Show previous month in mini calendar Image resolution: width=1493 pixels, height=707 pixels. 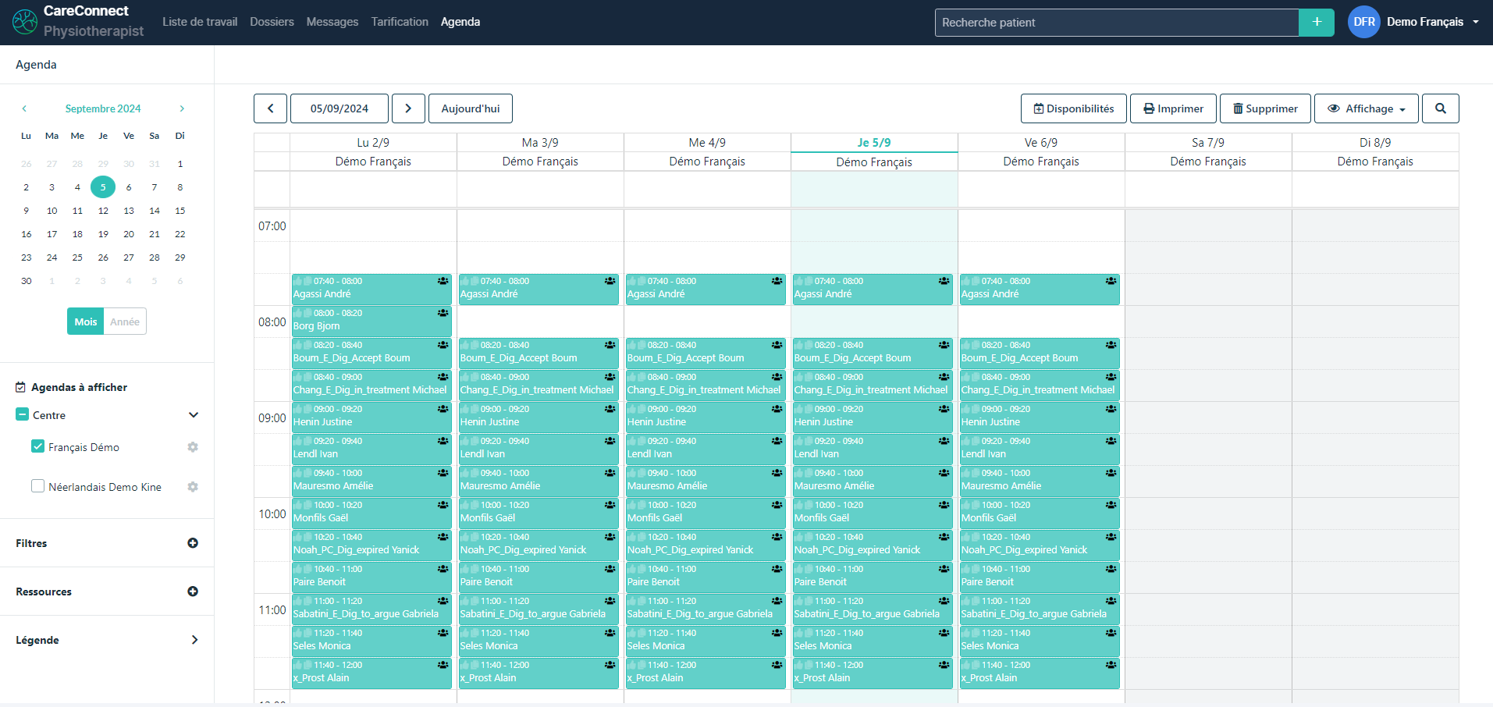pos(24,108)
